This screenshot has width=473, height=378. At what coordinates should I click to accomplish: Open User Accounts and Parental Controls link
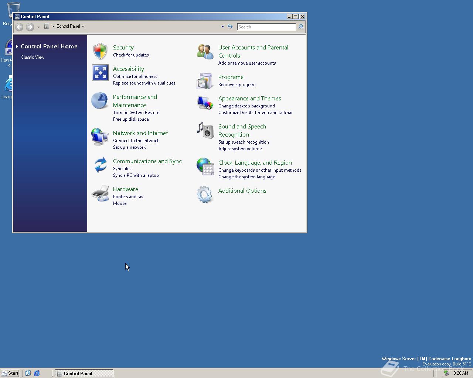253,52
